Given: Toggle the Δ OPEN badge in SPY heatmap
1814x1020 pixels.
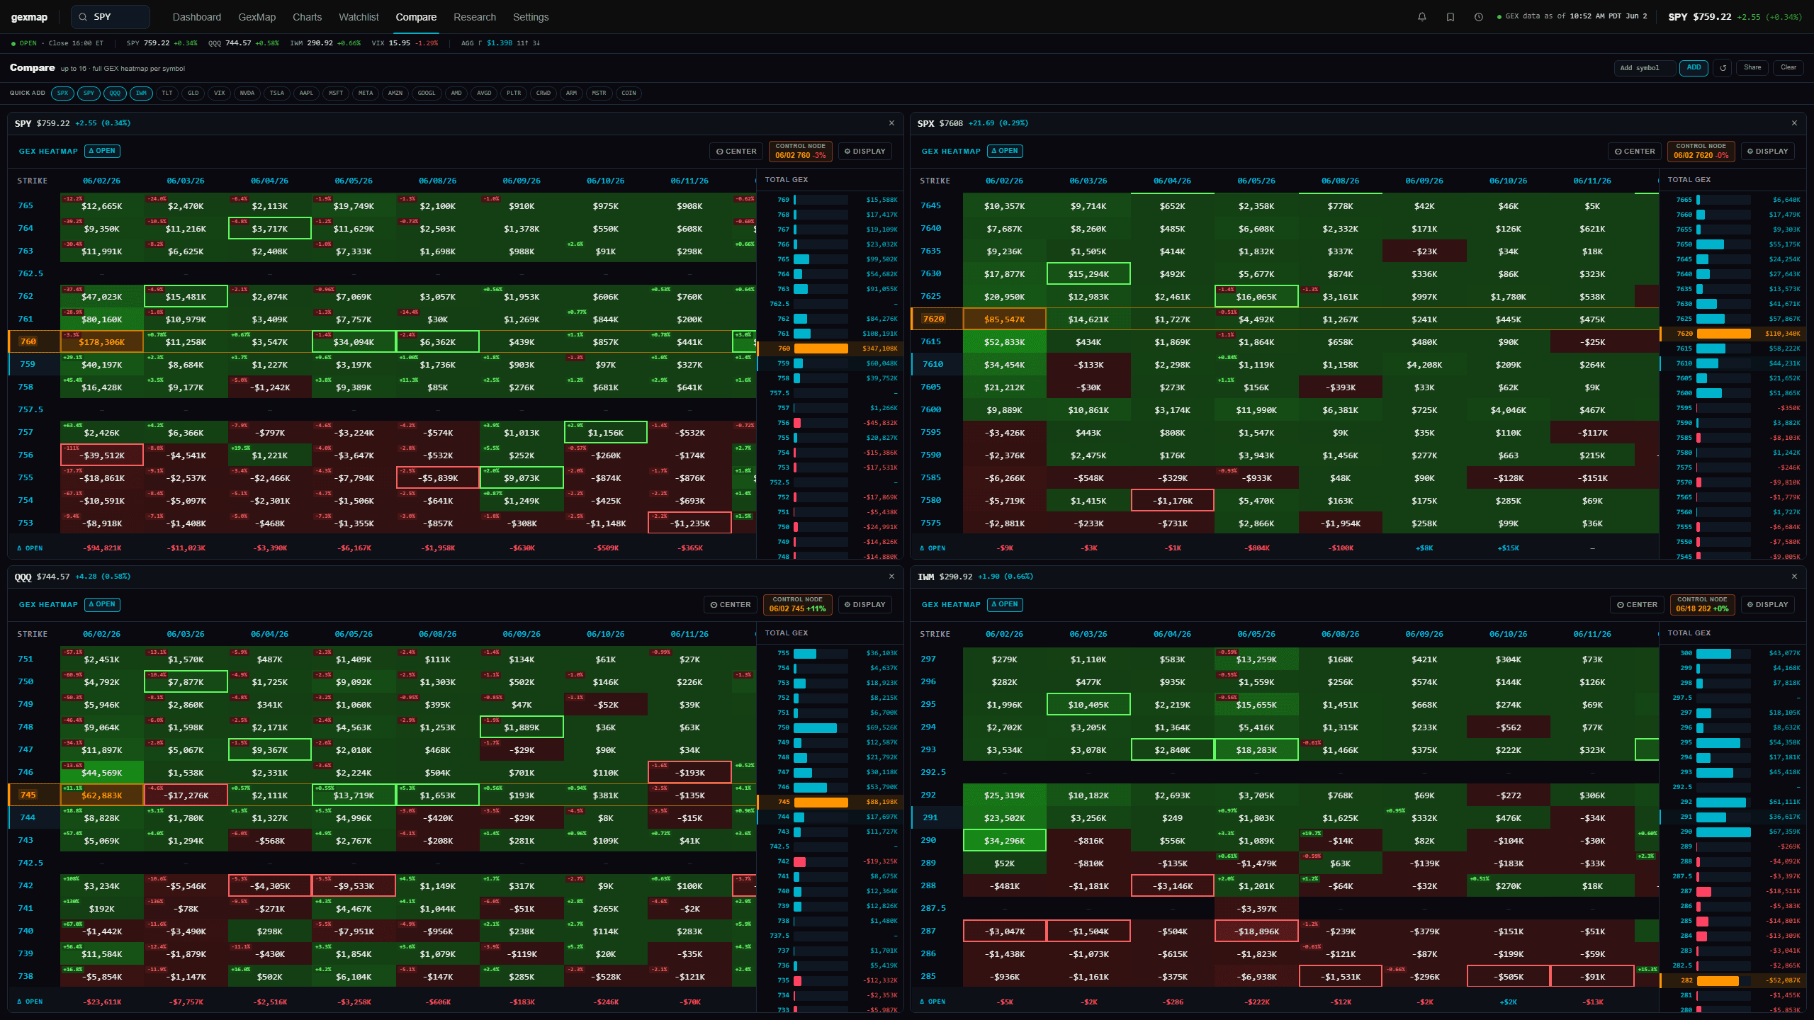Looking at the screenshot, I should click(102, 151).
